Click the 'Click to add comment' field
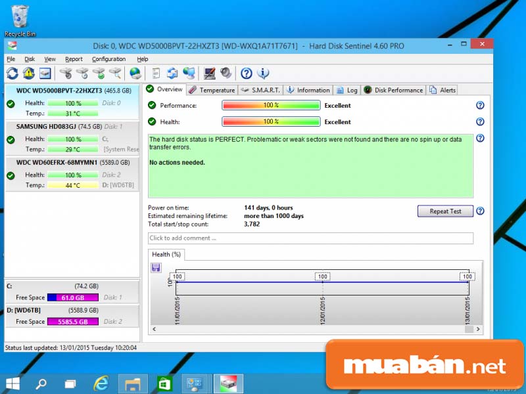 pos(310,238)
